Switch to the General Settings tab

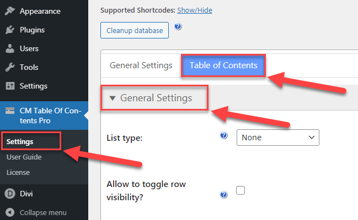pyautogui.click(x=141, y=65)
